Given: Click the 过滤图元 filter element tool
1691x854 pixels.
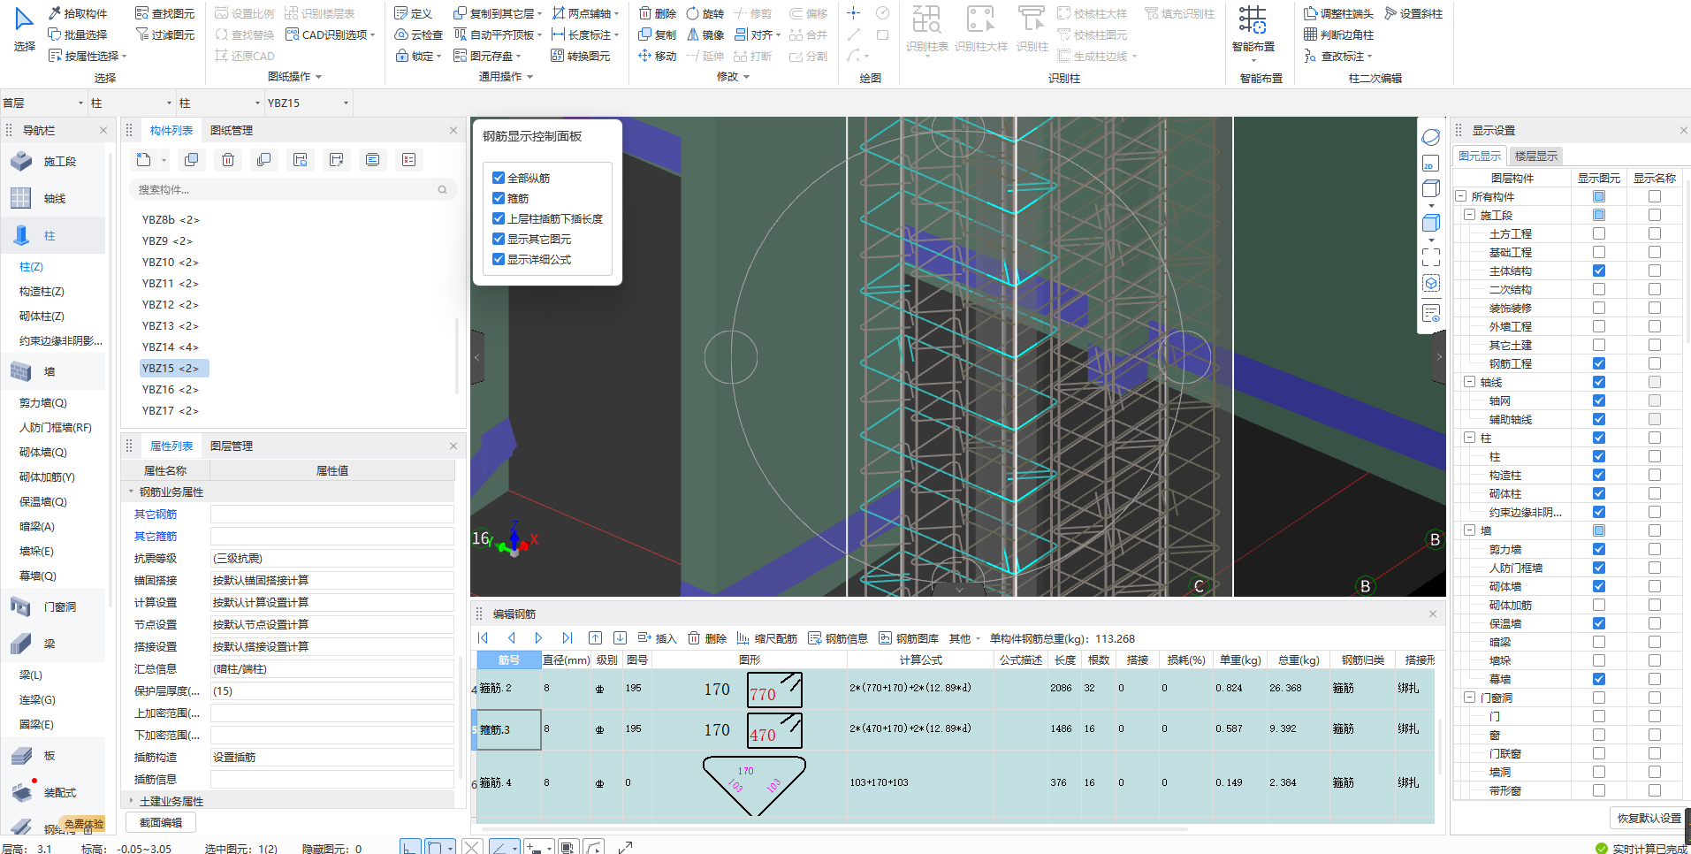Looking at the screenshot, I should [x=165, y=34].
